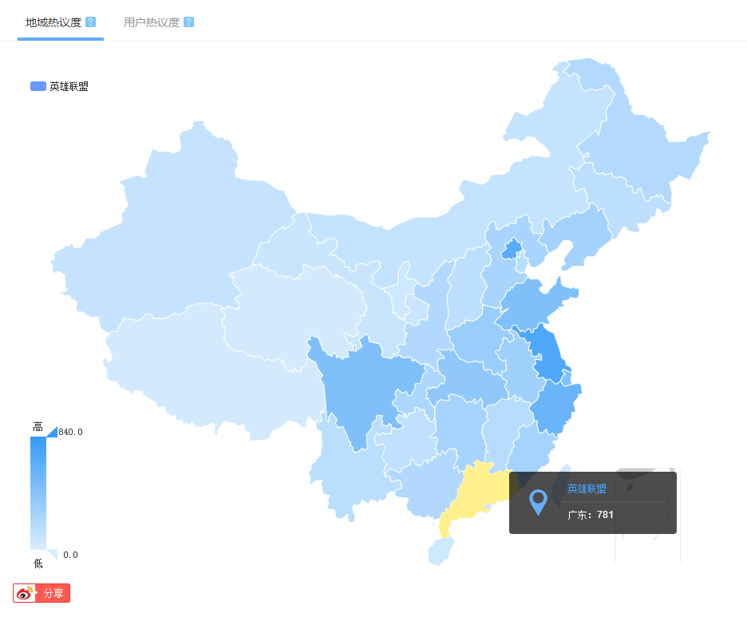Click help icon beside 地域热议度
The height and width of the screenshot is (617, 747).
[90, 22]
